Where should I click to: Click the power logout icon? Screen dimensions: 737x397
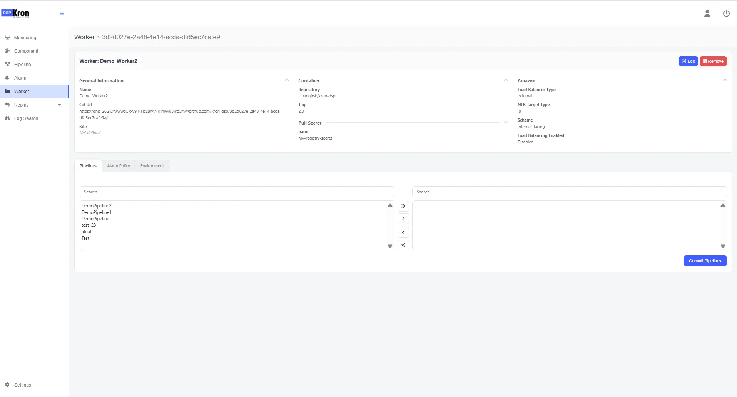(x=726, y=13)
